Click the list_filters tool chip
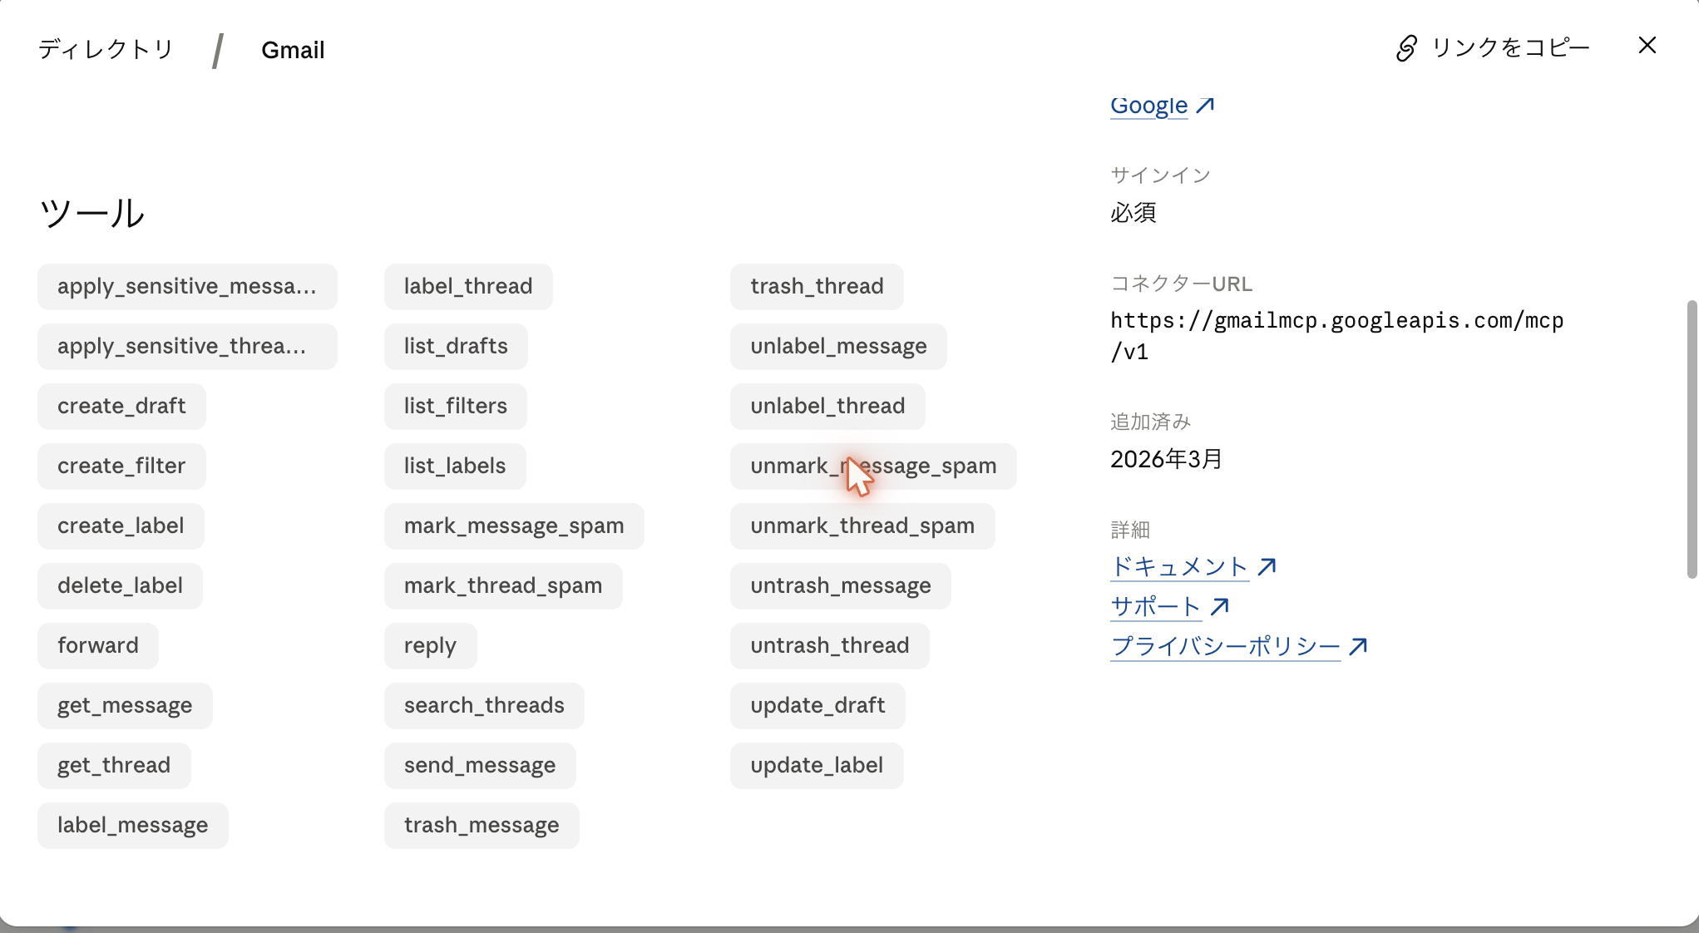Viewport: 1699px width, 933px height. [456, 407]
